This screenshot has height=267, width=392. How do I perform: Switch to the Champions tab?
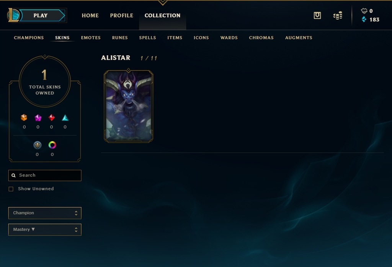tap(29, 38)
